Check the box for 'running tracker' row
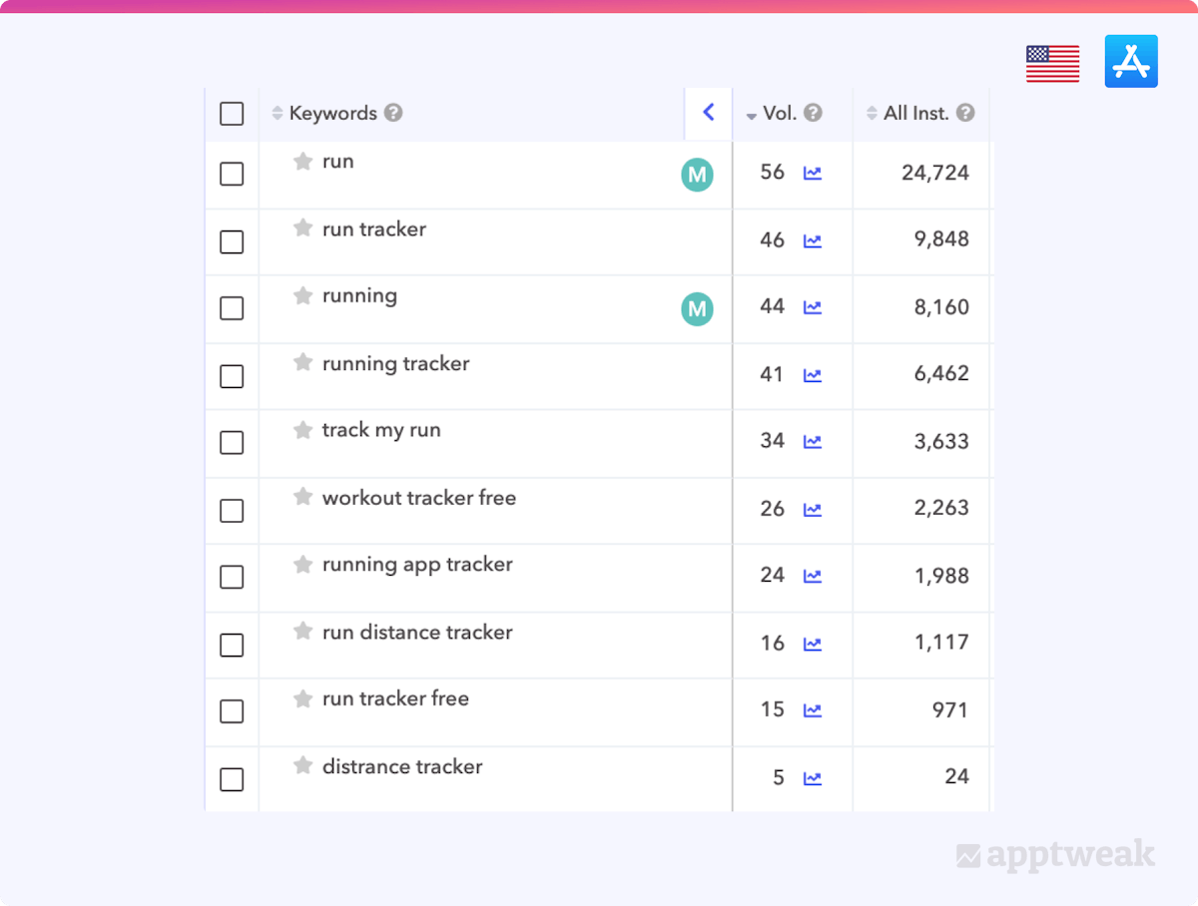 coord(232,376)
